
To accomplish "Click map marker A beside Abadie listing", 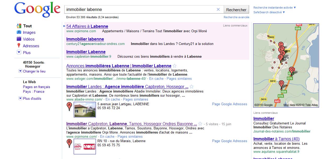I will [x=69, y=106].
